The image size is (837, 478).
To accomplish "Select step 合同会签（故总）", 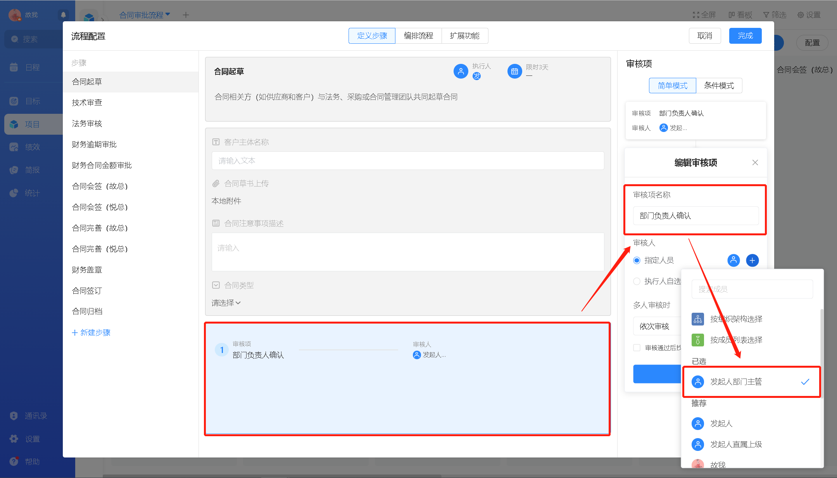I will 131,186.
